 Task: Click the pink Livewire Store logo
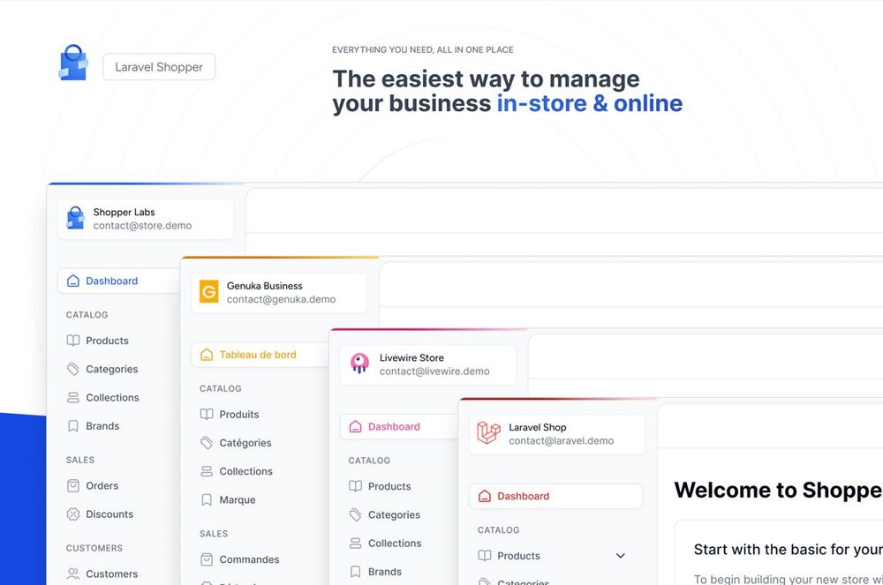360,364
